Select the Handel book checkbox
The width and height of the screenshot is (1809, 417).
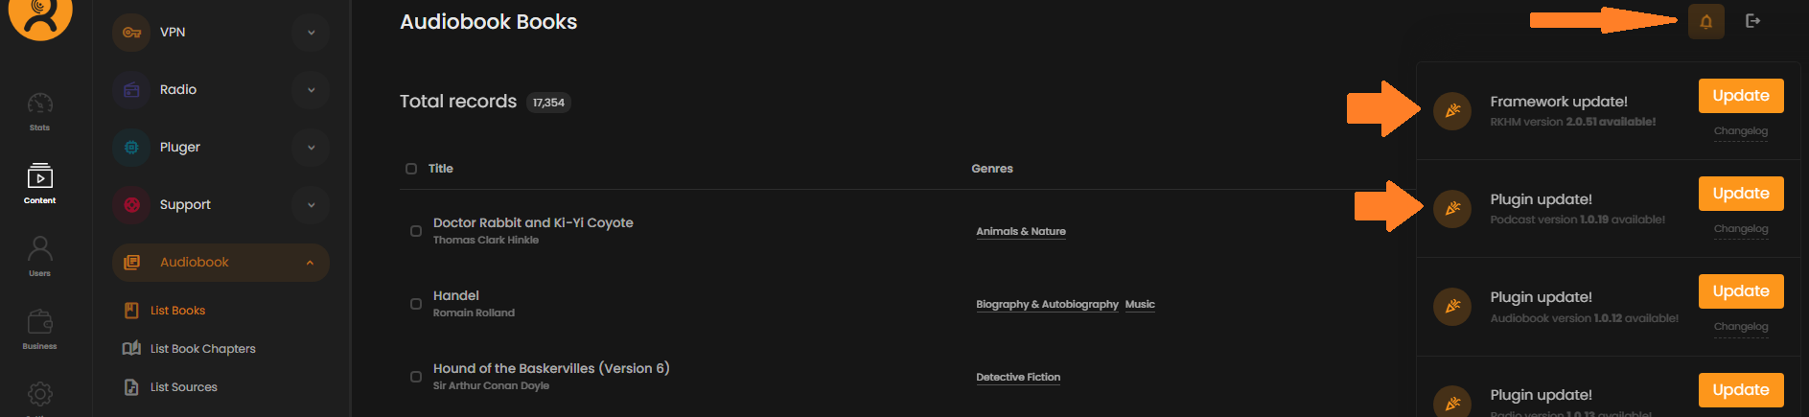(416, 304)
